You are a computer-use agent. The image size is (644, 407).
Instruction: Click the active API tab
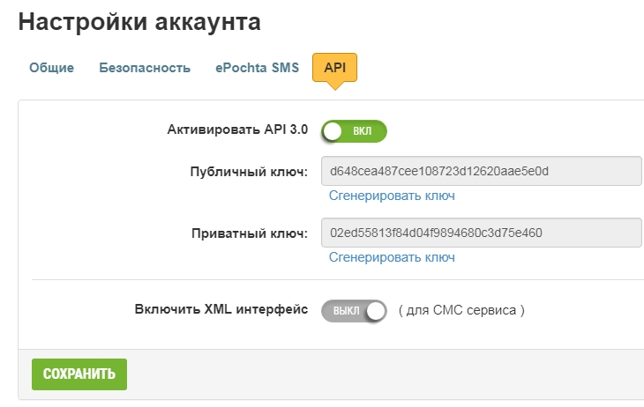[x=334, y=68]
